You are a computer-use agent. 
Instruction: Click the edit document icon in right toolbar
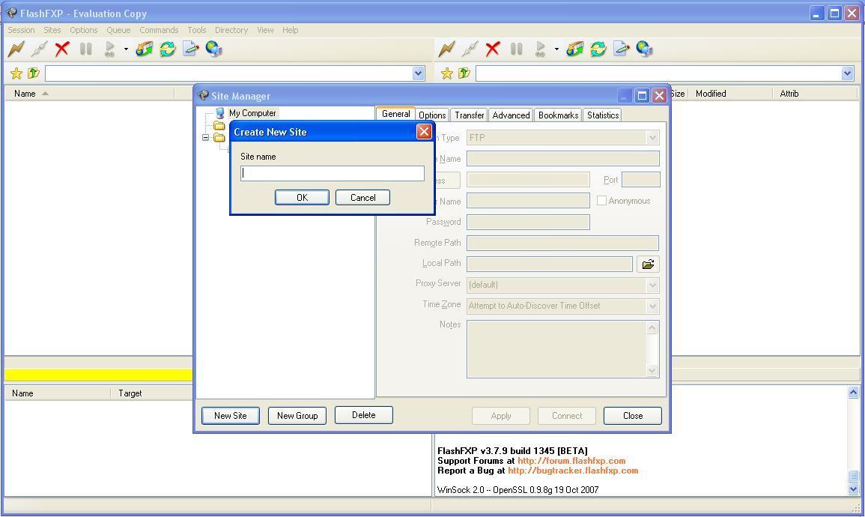(x=621, y=49)
